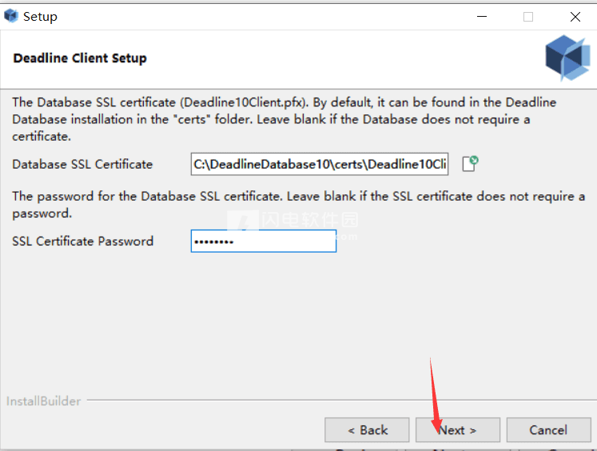Go back with the Back button
The image size is (597, 451).
367,430
